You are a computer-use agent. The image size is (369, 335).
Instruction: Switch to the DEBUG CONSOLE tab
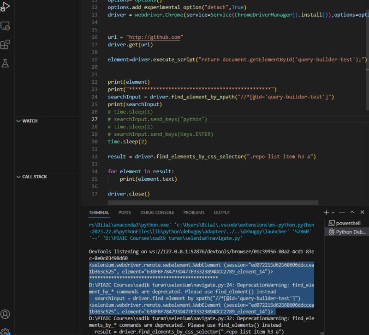click(158, 212)
